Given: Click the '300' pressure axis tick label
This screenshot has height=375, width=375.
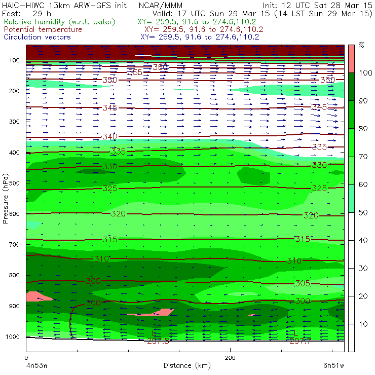Looking at the screenshot, I should (x=14, y=122).
